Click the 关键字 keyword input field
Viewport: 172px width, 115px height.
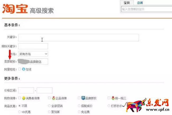[x=78, y=38]
